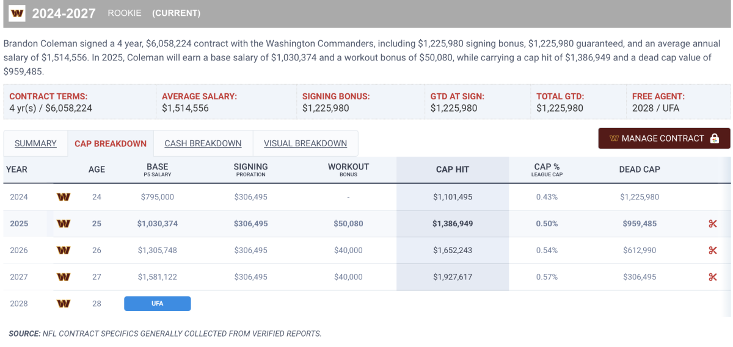The width and height of the screenshot is (733, 347).
Task: Click the Dead Cap column header
Action: [640, 170]
